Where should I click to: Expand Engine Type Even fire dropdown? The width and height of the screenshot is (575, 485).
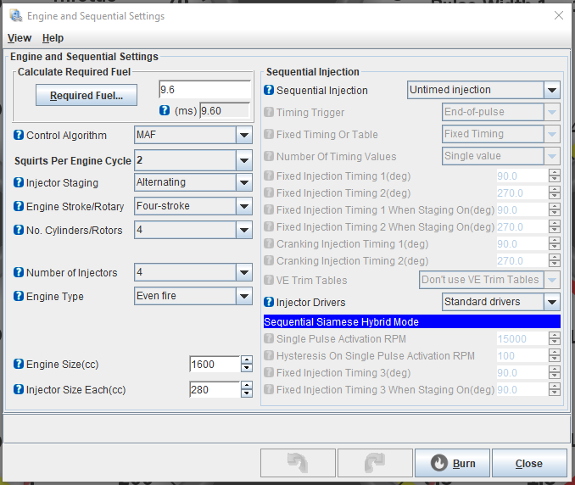pos(193,296)
